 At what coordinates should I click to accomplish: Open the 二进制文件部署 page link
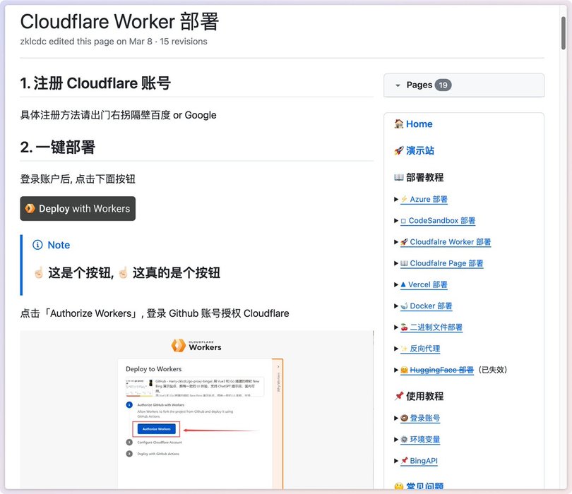436,327
